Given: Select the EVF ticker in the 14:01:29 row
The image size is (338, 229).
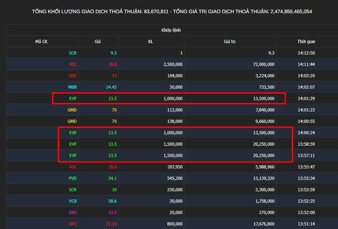Looking at the screenshot, I should 73,99.
